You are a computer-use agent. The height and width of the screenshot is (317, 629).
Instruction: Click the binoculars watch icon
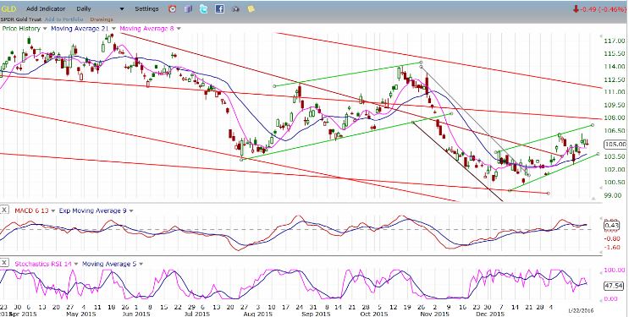click(235, 8)
